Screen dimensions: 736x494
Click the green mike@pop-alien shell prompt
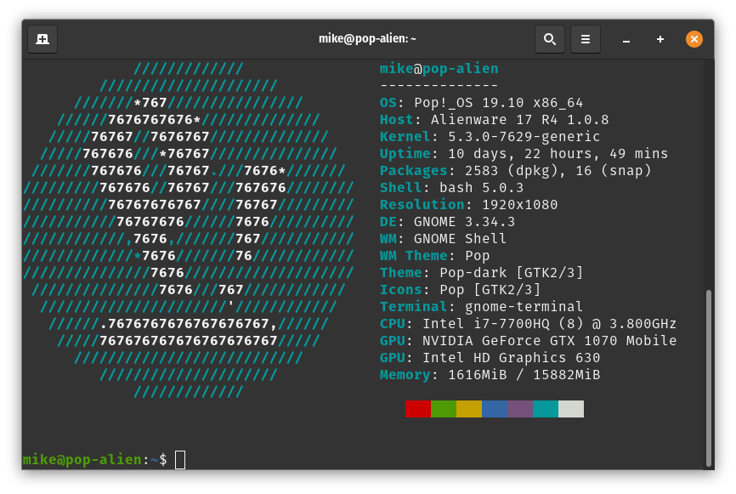click(82, 460)
